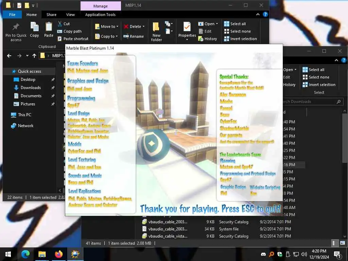Switch to the Home tab
Viewport: 348px width, 261px height.
tap(32, 15)
